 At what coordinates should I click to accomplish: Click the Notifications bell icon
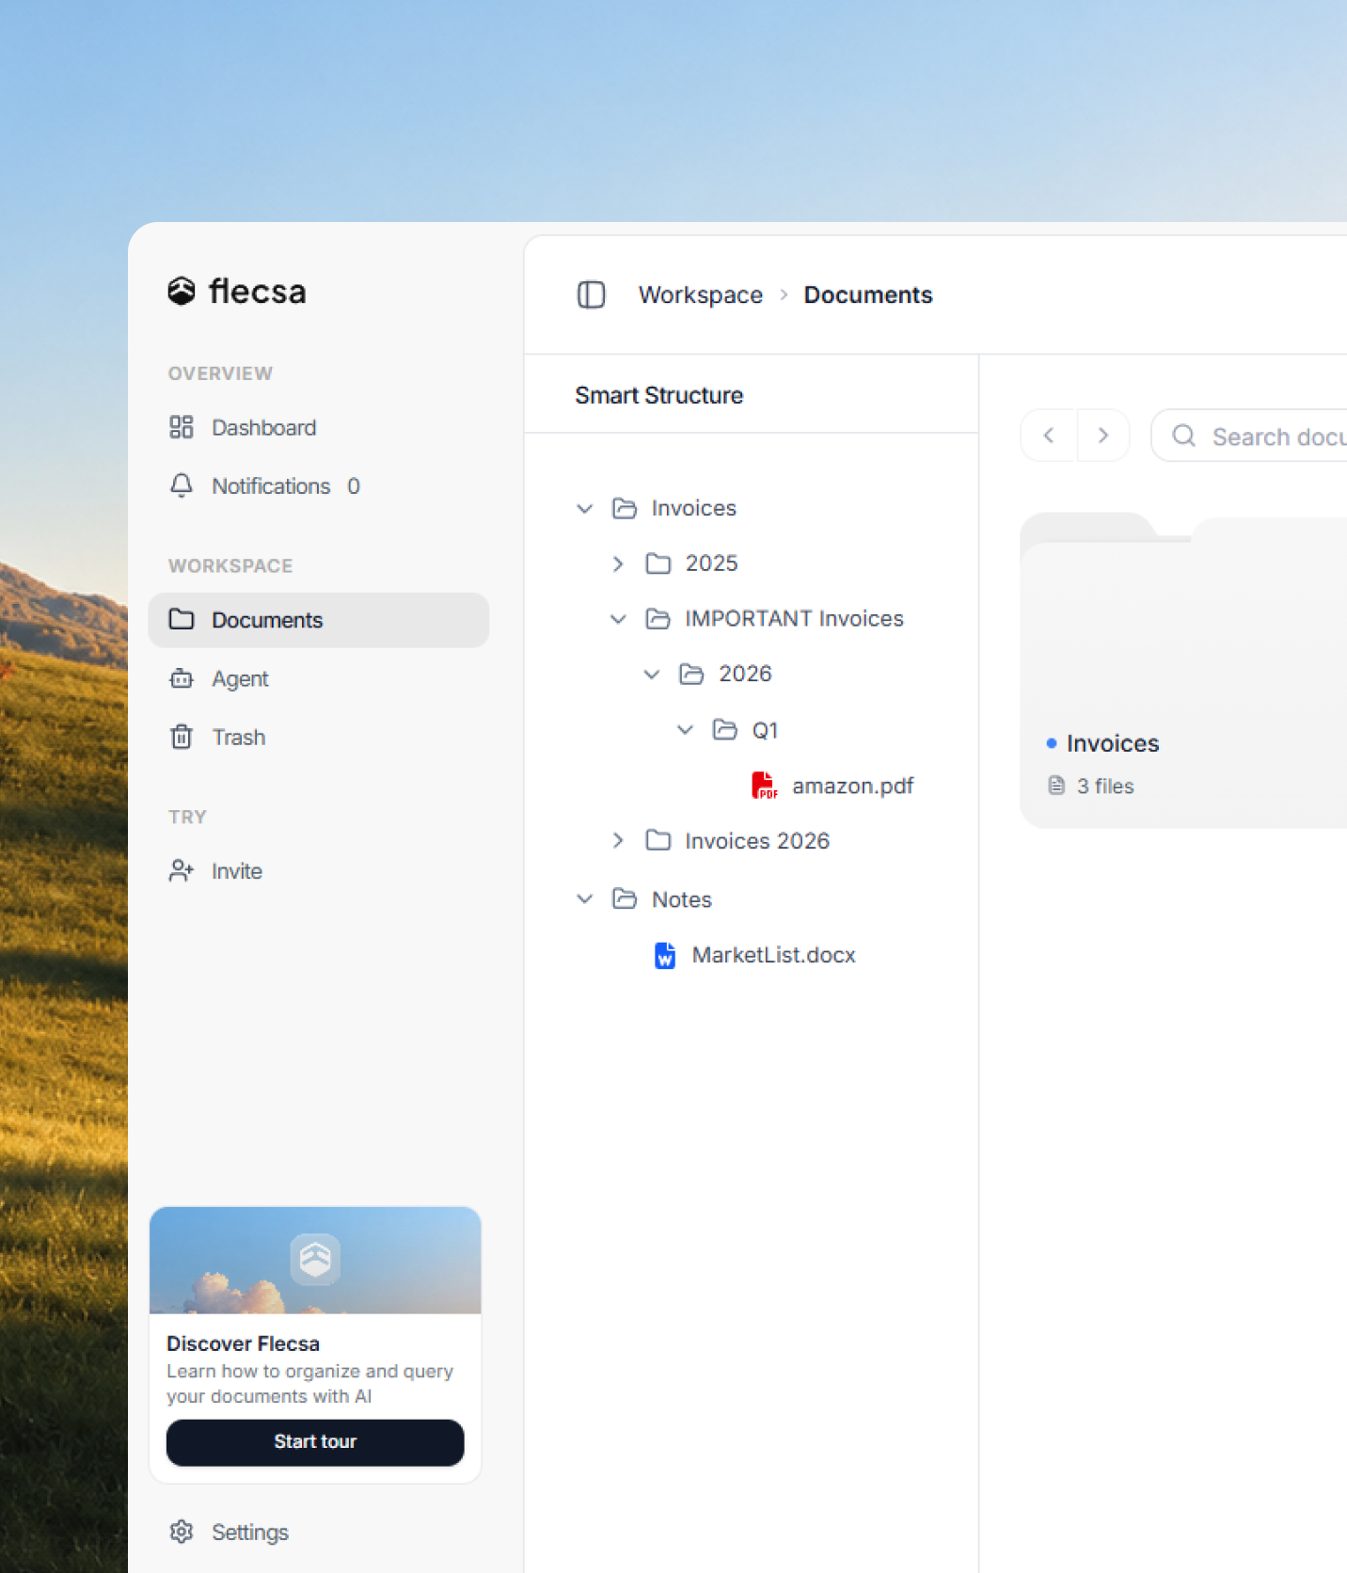(x=182, y=485)
